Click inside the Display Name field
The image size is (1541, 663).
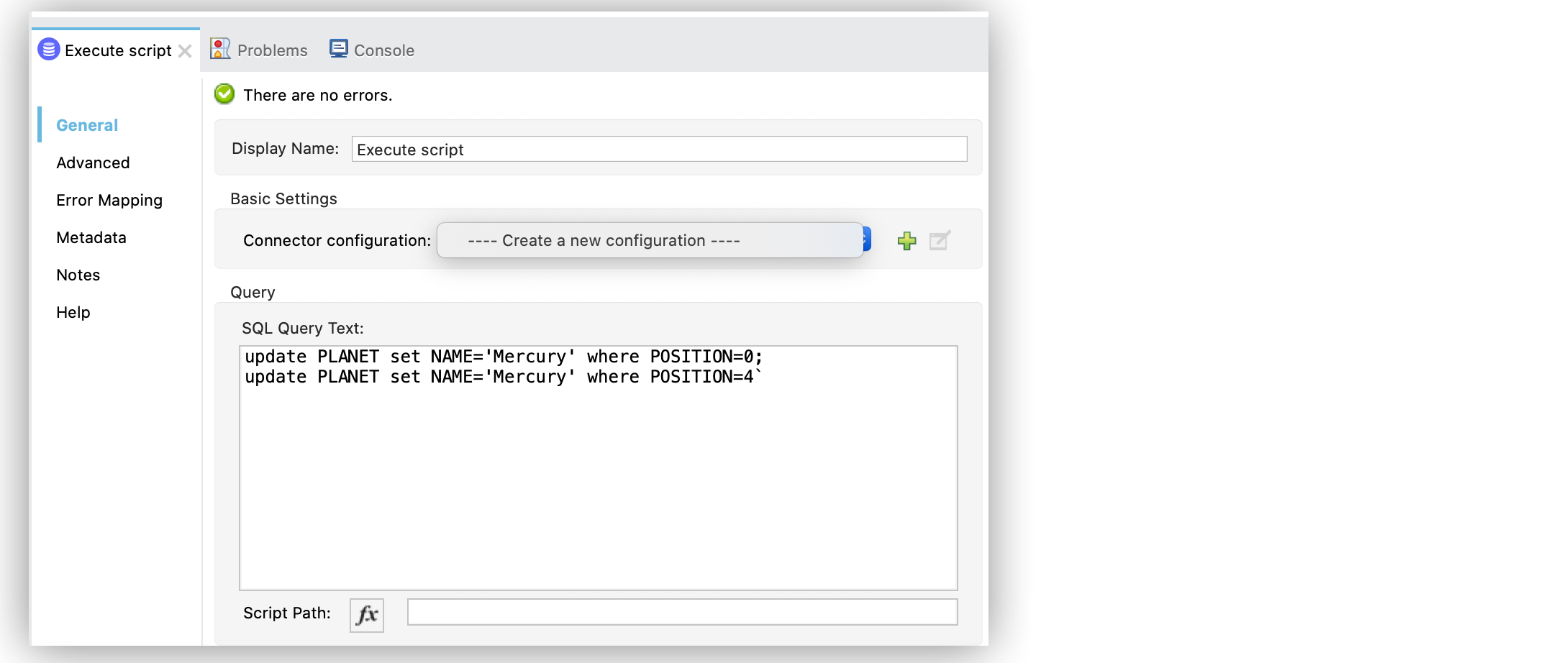tap(658, 150)
